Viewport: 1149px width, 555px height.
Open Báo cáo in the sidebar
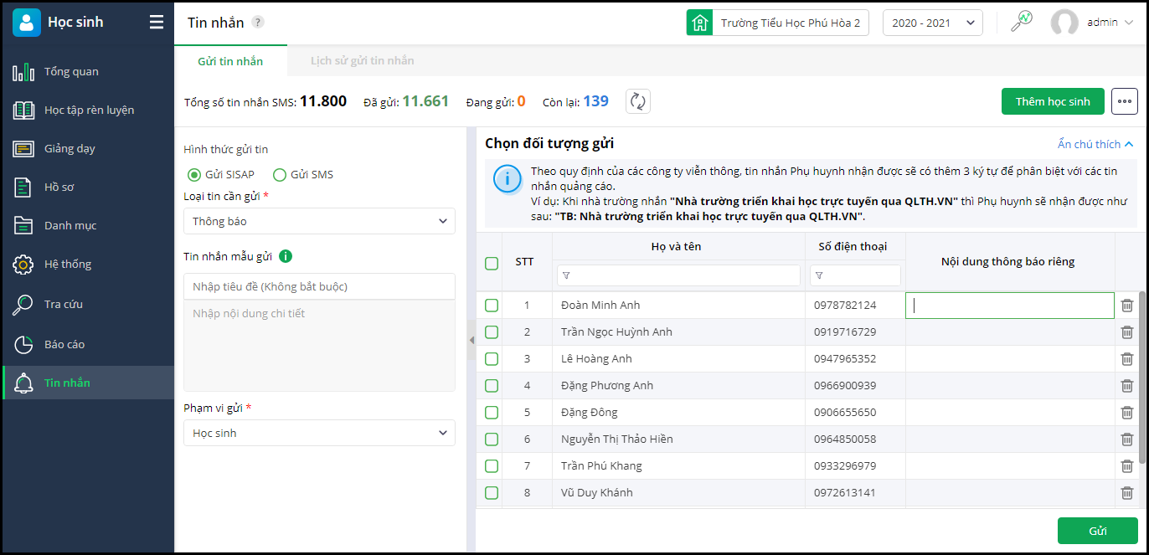click(64, 344)
